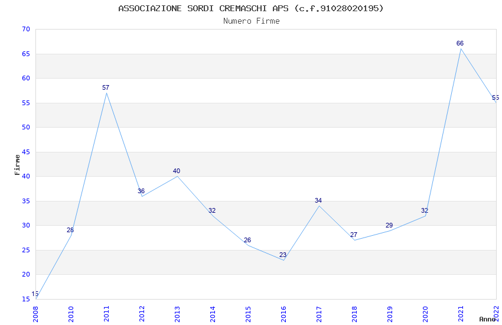Click the y-axis value 25
Screen dimensions: 502x325
(26, 250)
